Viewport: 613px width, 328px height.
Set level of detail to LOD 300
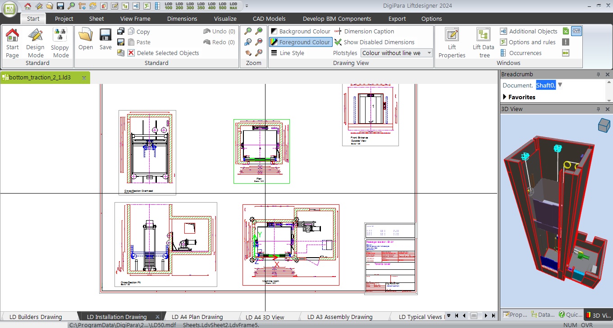tap(190, 6)
